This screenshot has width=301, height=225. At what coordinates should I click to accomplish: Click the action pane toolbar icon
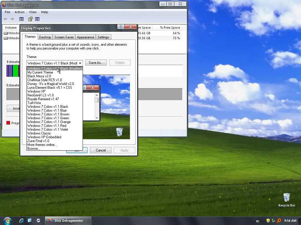(x=37, y=19)
